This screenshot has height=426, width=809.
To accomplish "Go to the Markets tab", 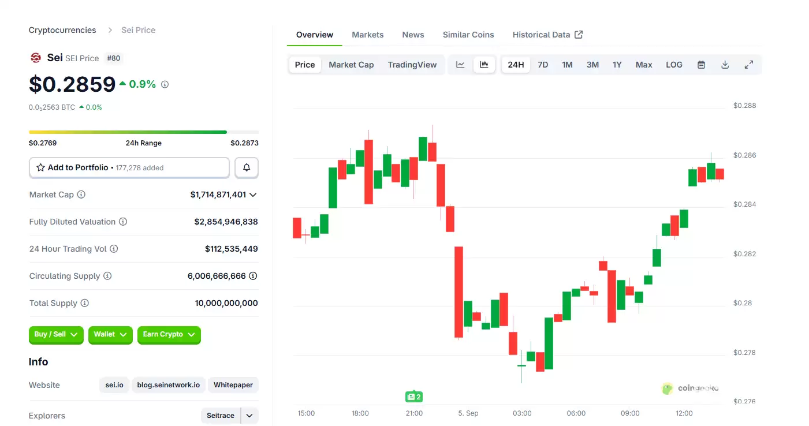I will click(367, 35).
